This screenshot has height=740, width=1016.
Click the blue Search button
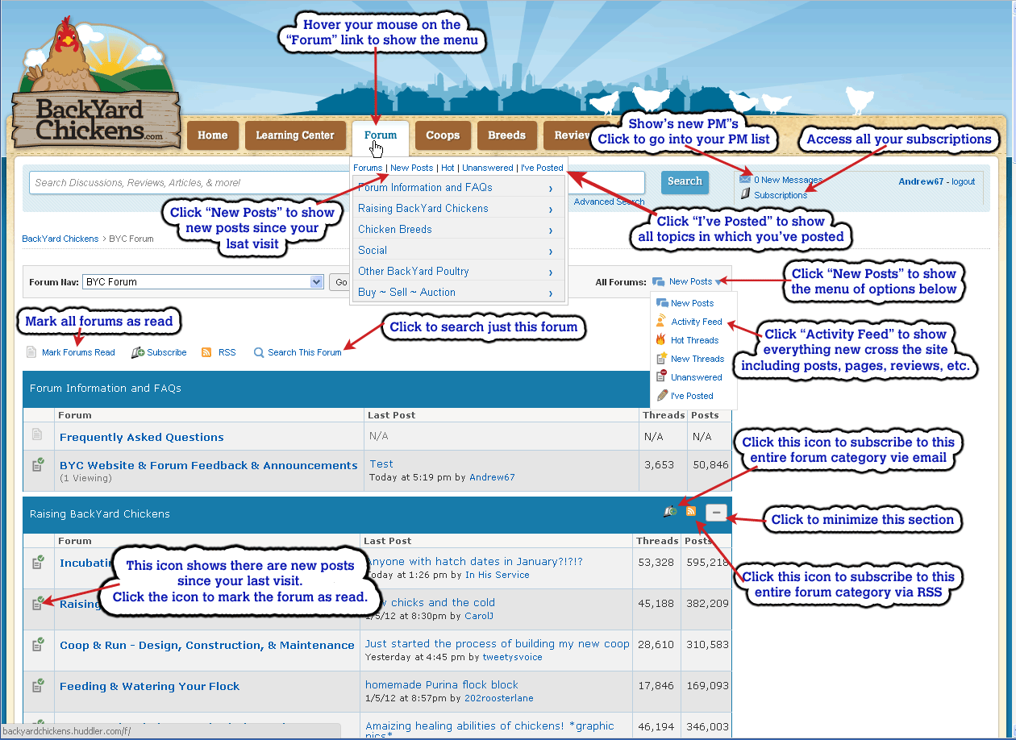tap(685, 181)
